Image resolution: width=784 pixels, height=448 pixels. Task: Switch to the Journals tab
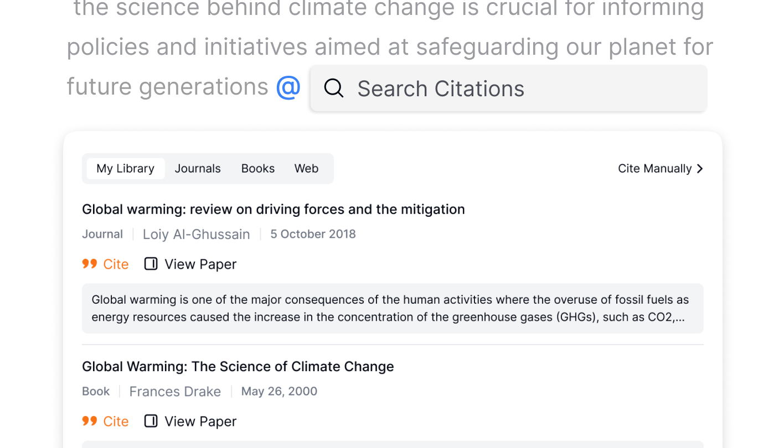point(198,169)
